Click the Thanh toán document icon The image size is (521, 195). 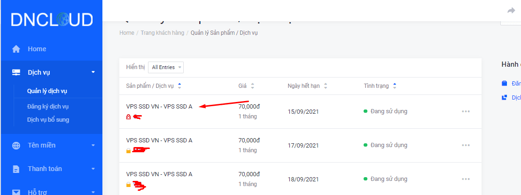[16, 169]
